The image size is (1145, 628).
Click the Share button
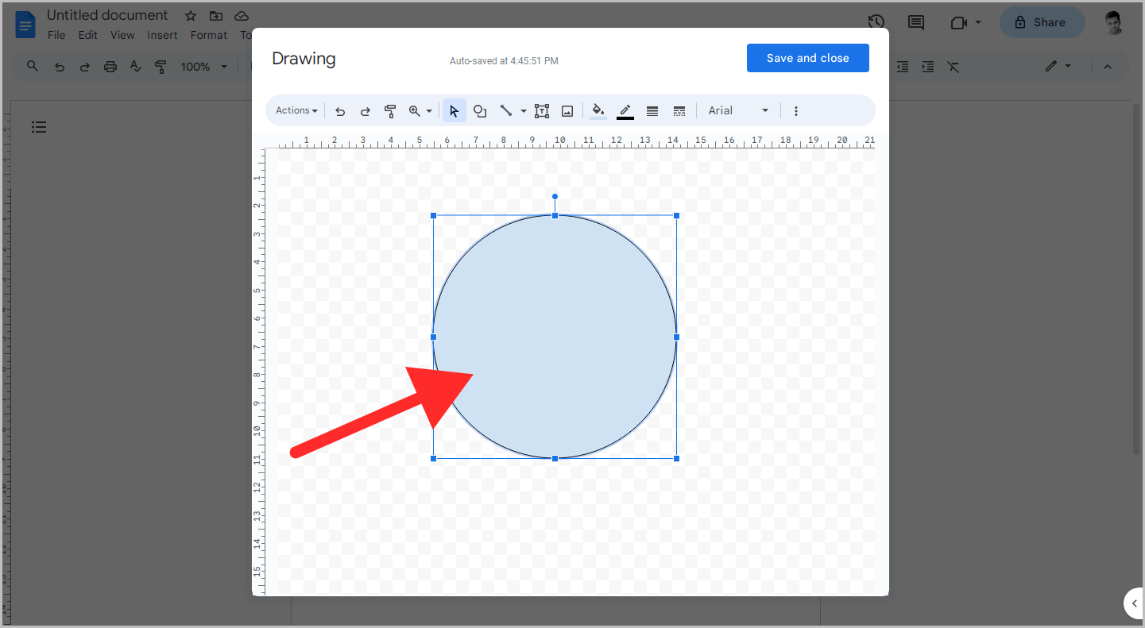coord(1042,22)
